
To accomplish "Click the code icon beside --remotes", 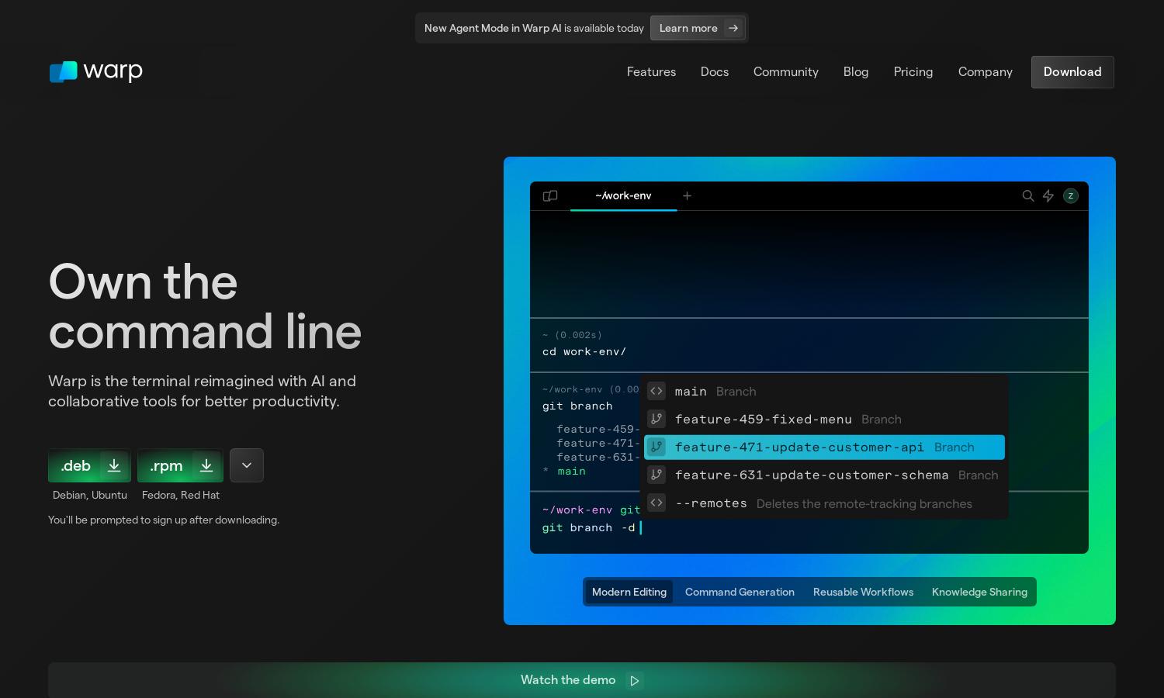I will (x=656, y=503).
